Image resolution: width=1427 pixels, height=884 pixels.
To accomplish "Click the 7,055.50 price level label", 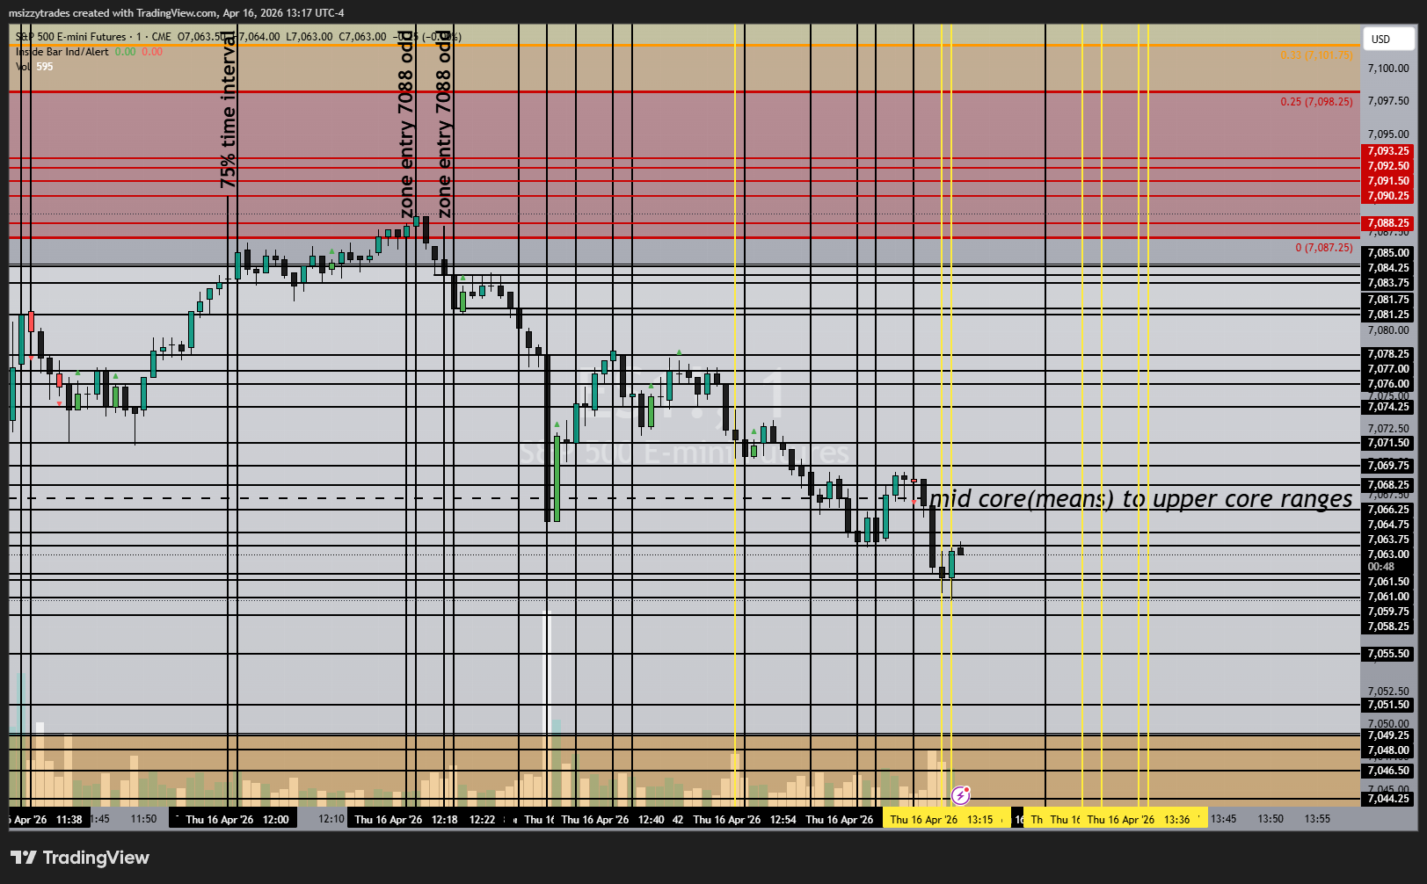I will [1388, 654].
